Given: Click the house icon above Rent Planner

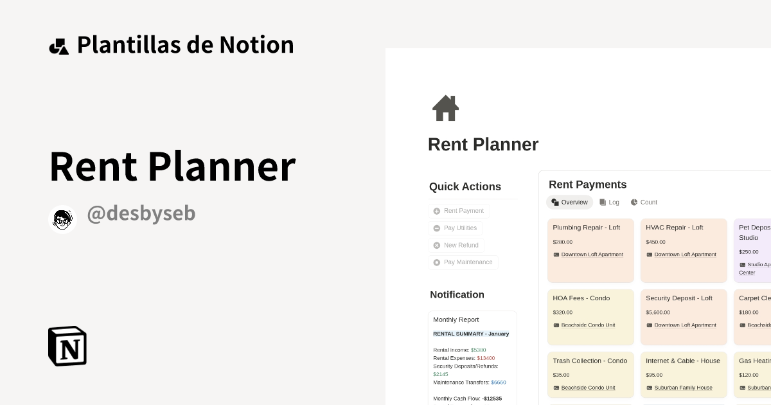Looking at the screenshot, I should (445, 108).
